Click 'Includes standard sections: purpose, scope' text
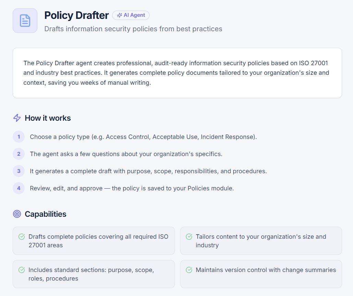This screenshot has width=353, height=296. tap(91, 274)
